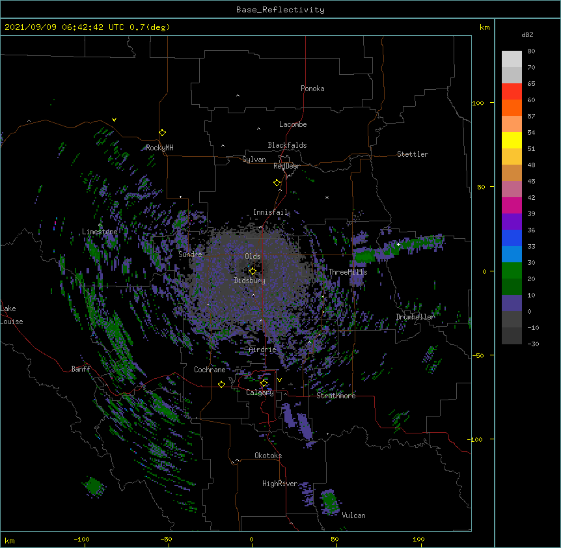Click the 0 tick on the horizontal axis
The image size is (561, 548).
[x=251, y=539]
